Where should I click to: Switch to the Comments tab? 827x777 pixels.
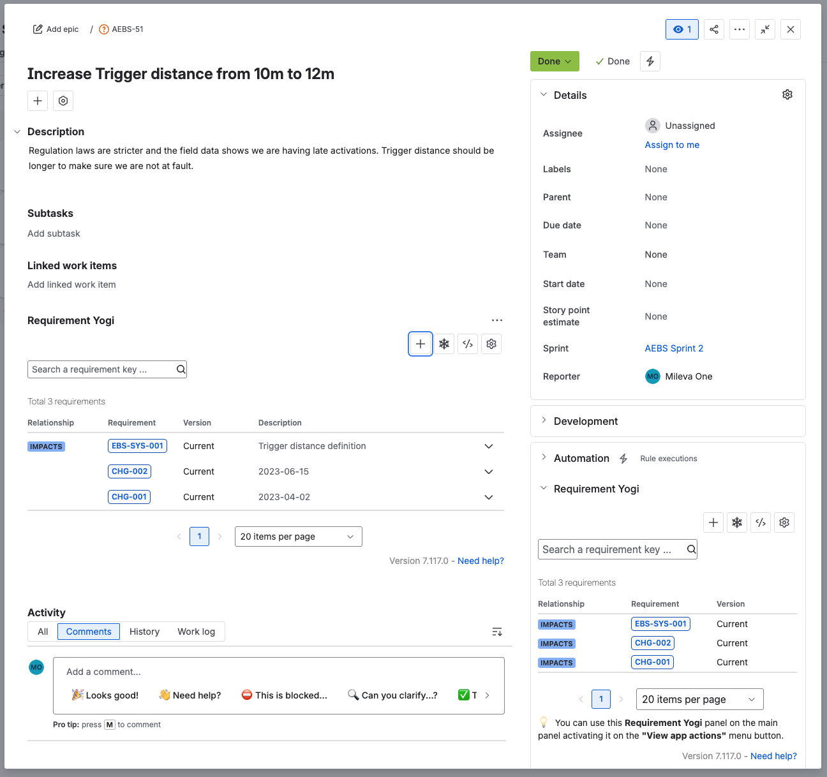(89, 632)
